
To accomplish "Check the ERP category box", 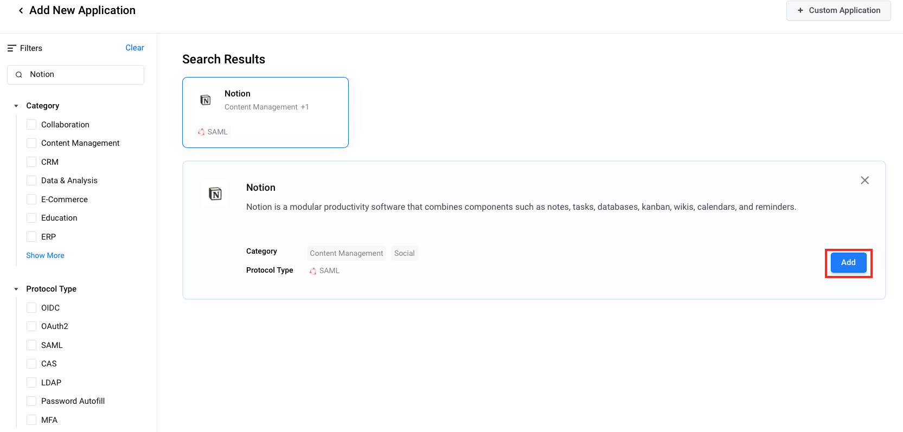I will pos(31,237).
